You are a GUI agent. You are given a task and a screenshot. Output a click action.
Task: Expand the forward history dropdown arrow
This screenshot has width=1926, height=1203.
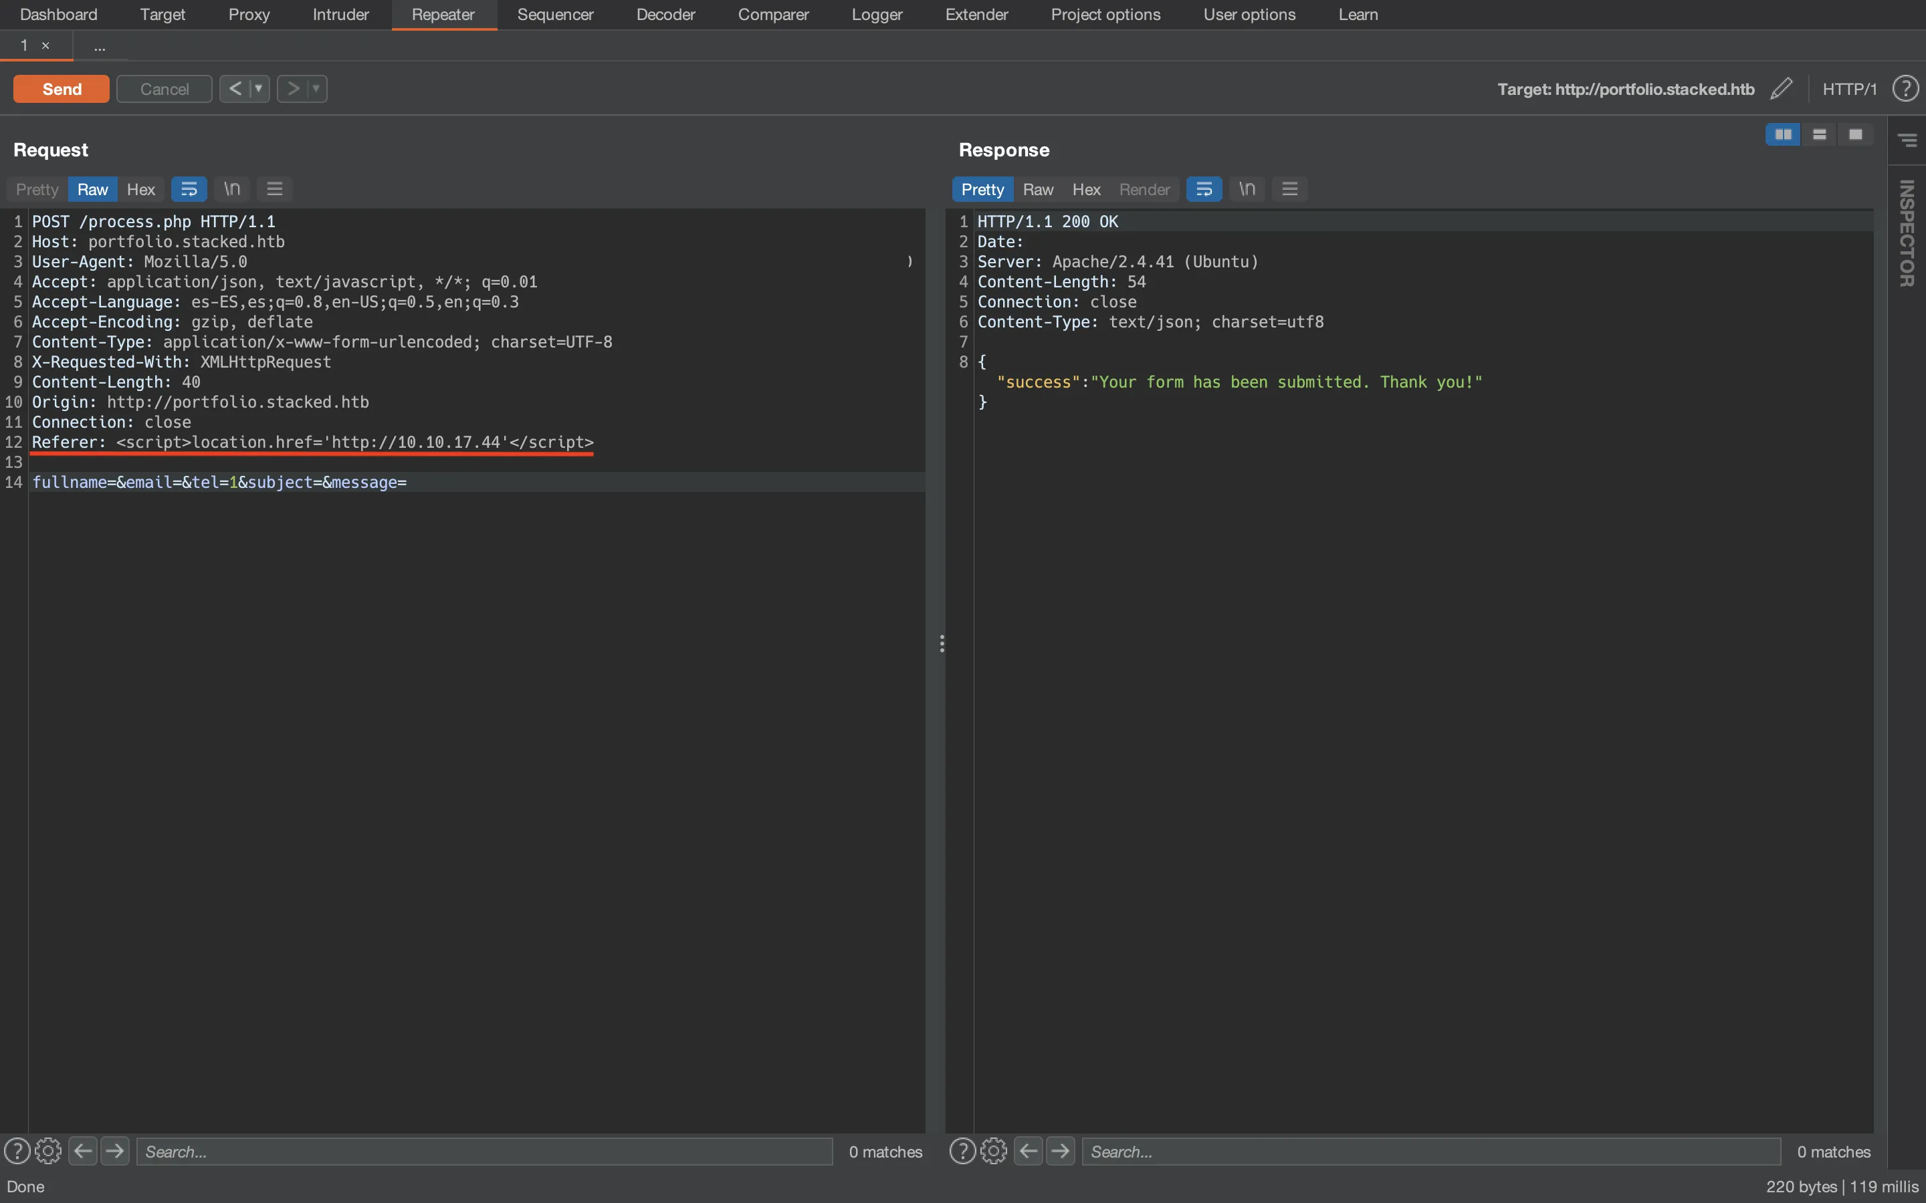click(317, 88)
